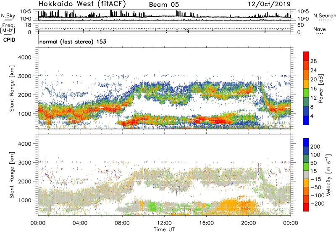Click the 'N.Search' legend label
336x232 pixels.
[x=324, y=15]
